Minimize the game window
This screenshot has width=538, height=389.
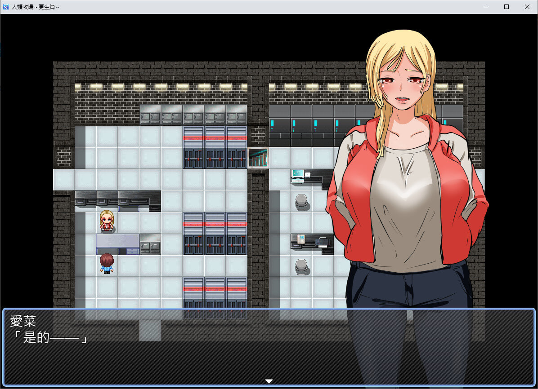pos(486,7)
